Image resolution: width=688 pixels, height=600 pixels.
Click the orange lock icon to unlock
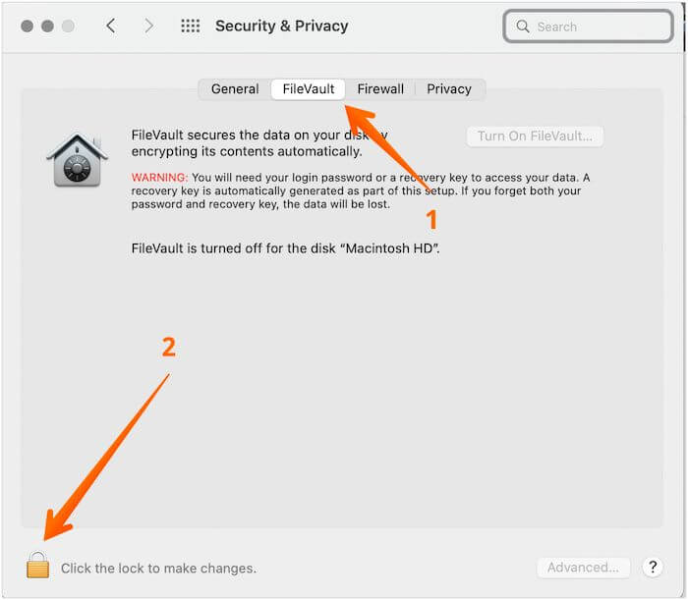click(x=37, y=565)
